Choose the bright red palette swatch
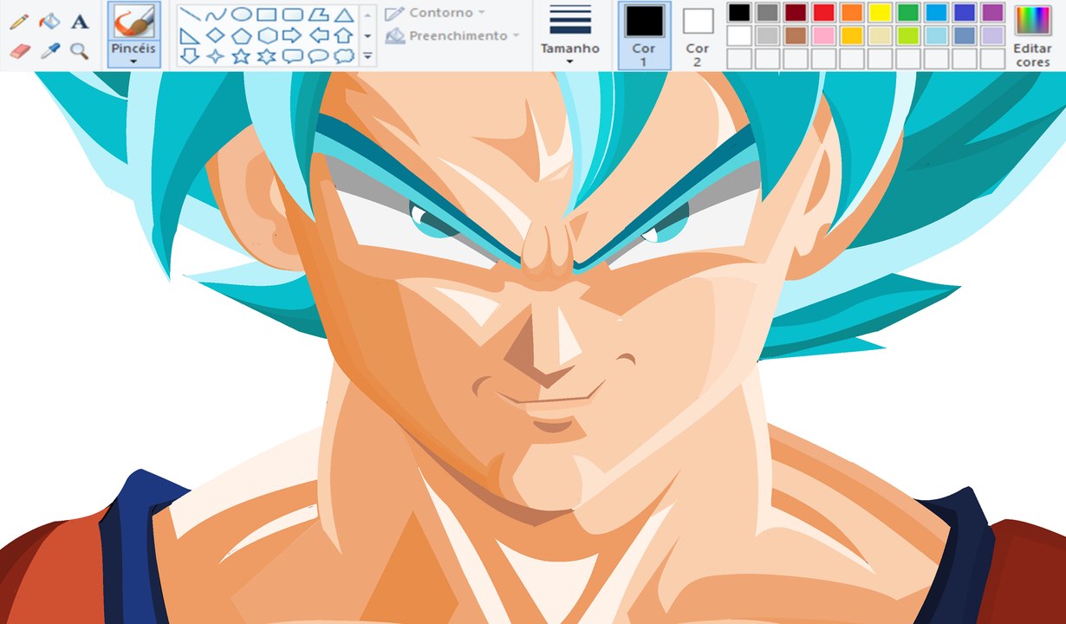 (x=823, y=12)
